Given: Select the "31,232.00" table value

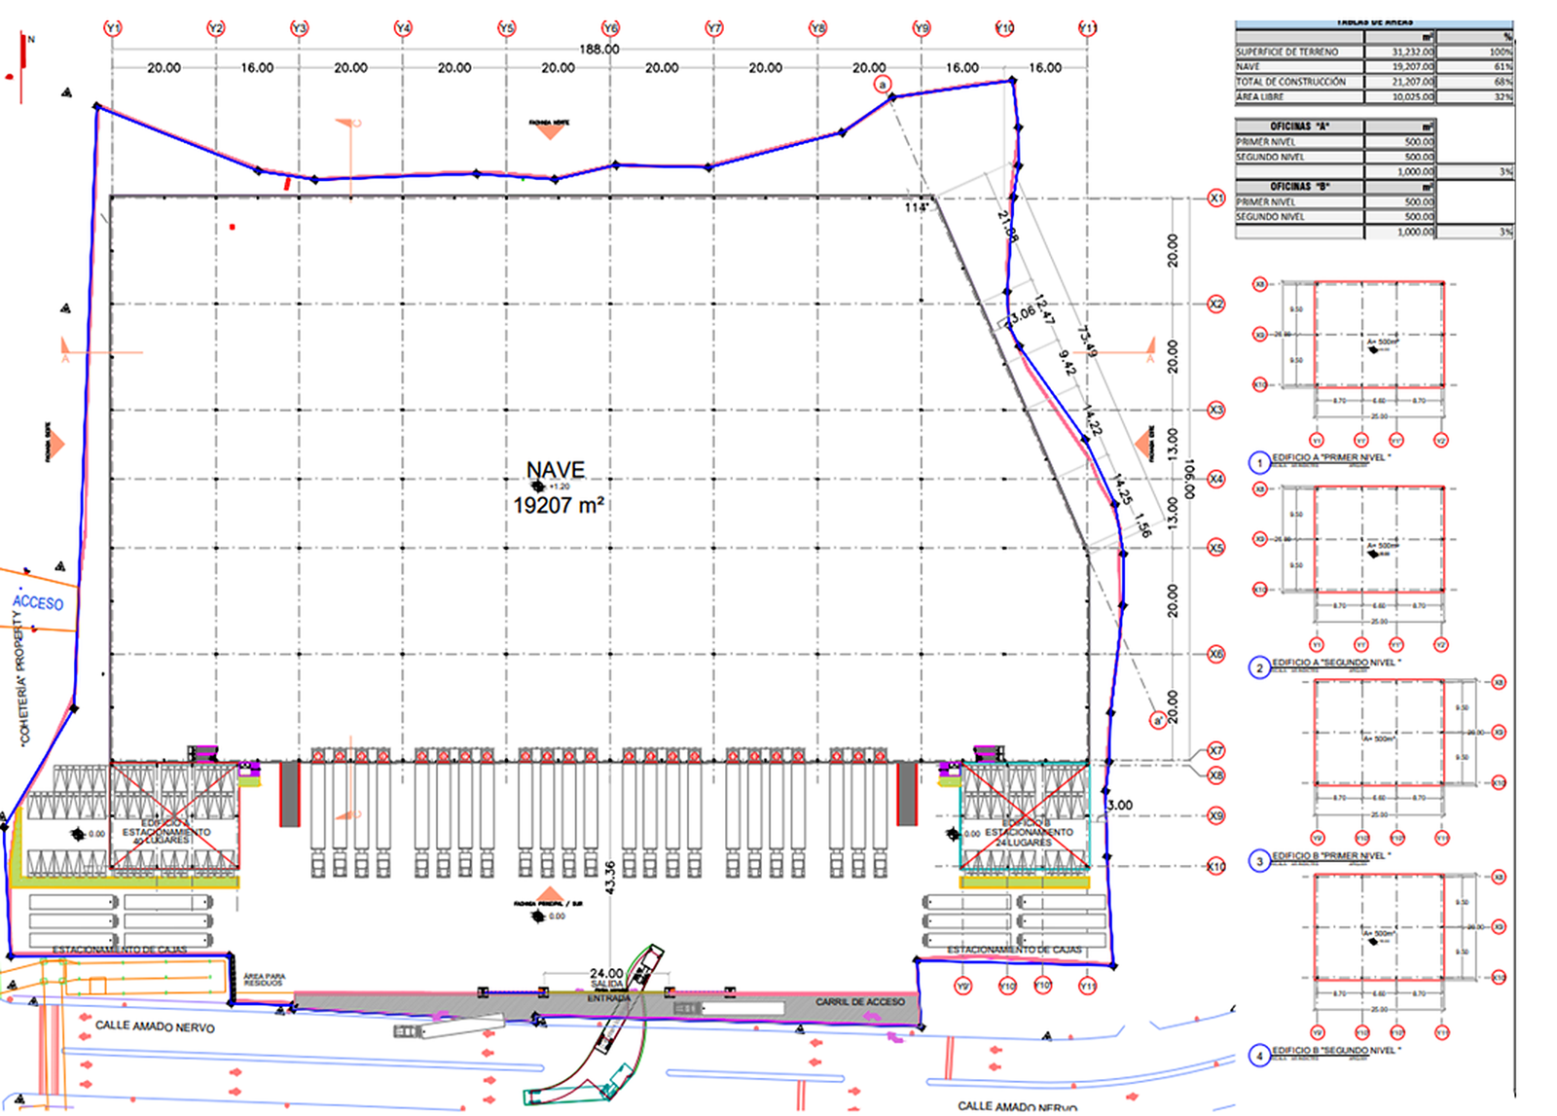Looking at the screenshot, I should pos(1412,52).
